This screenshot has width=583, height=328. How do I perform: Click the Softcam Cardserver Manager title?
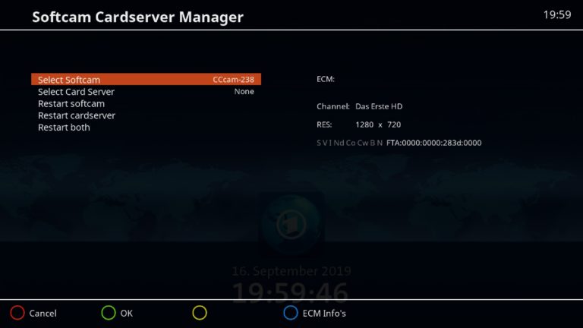coord(138,17)
